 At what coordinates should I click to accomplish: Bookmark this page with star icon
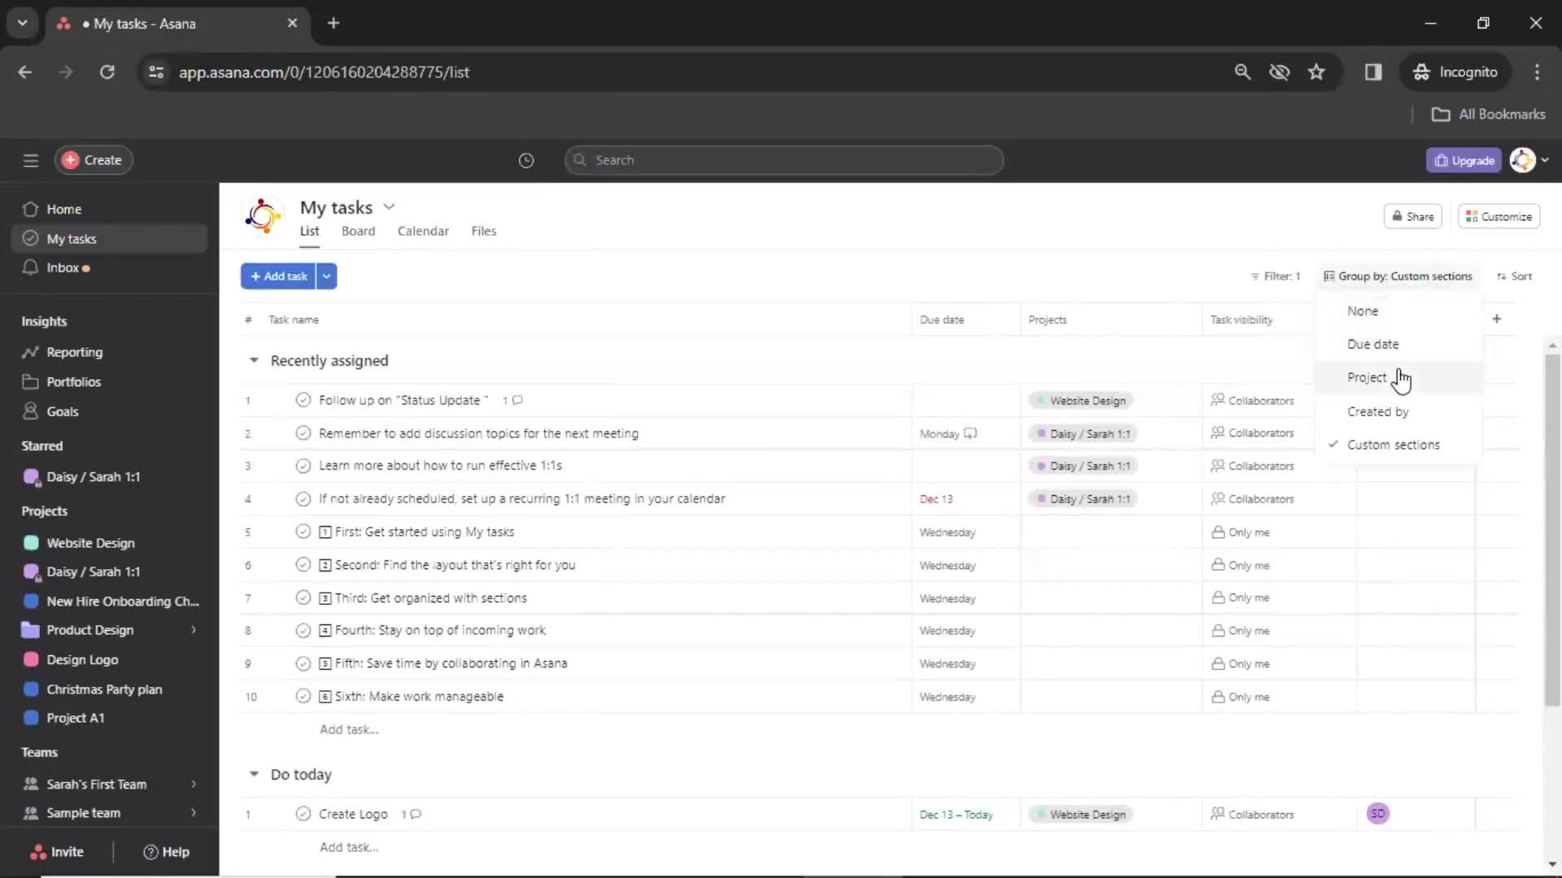pos(1316,72)
